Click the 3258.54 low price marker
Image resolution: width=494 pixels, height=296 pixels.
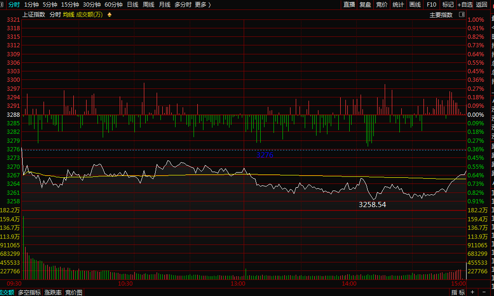(x=372, y=205)
